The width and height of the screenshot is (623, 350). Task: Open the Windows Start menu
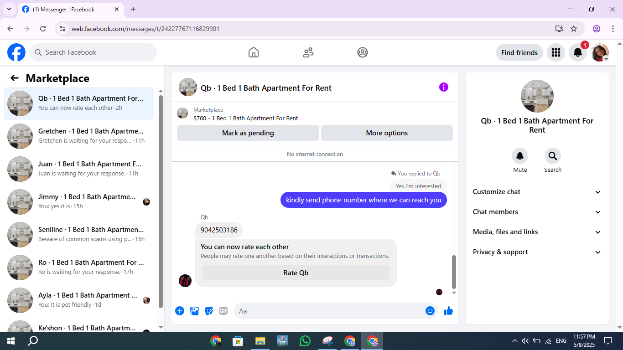(x=11, y=341)
